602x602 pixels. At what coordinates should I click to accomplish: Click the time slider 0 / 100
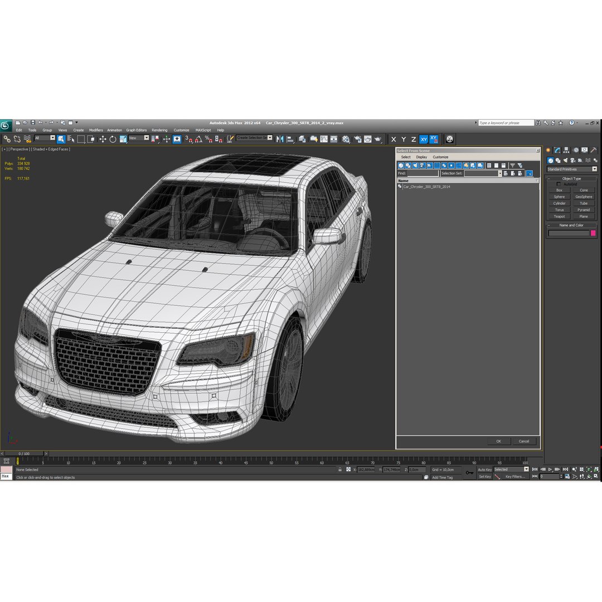(x=24, y=454)
